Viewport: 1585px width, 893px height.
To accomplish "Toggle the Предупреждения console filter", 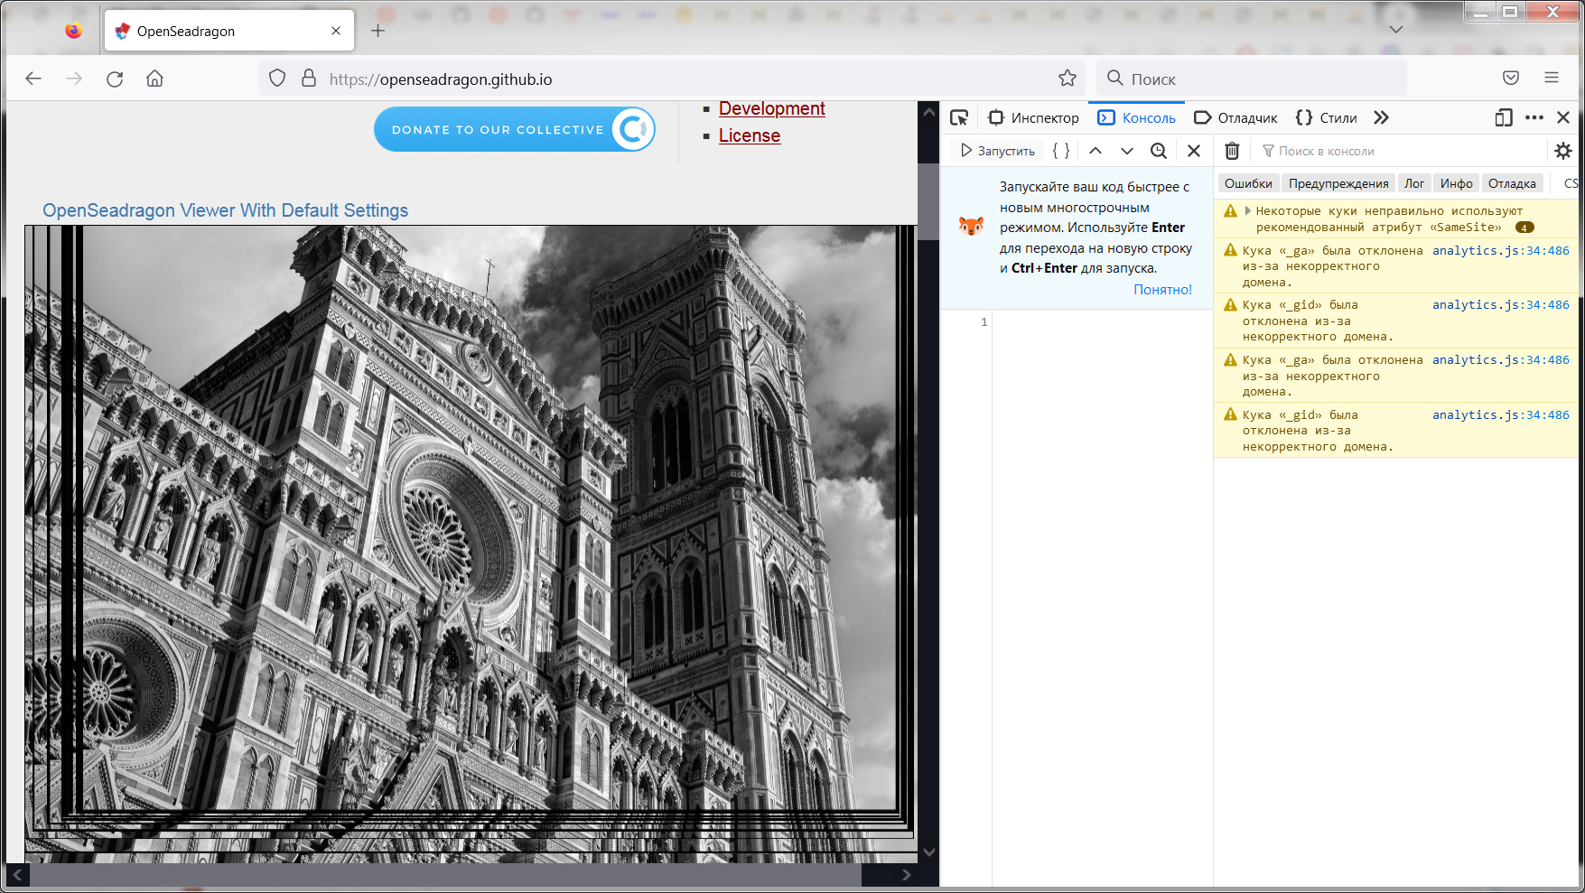I will tap(1338, 182).
